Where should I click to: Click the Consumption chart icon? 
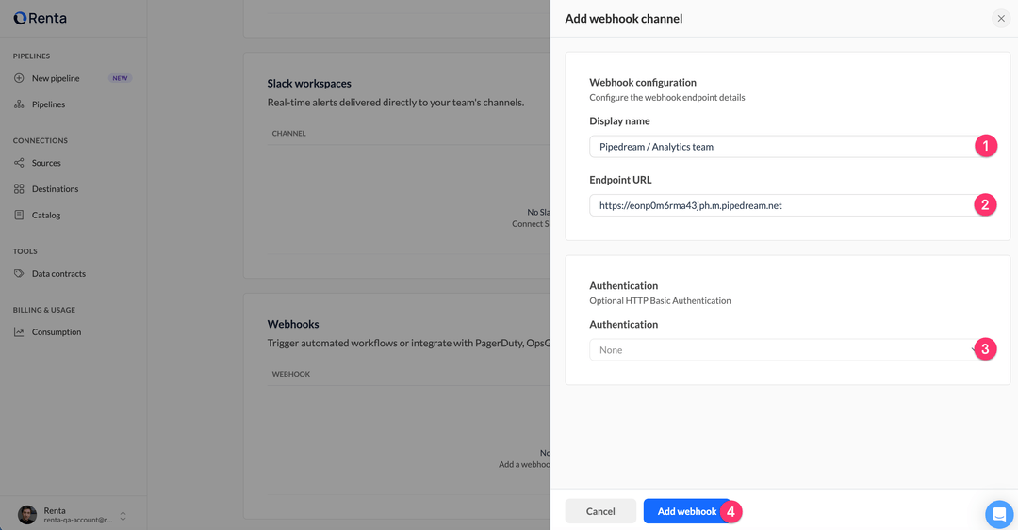pos(19,332)
